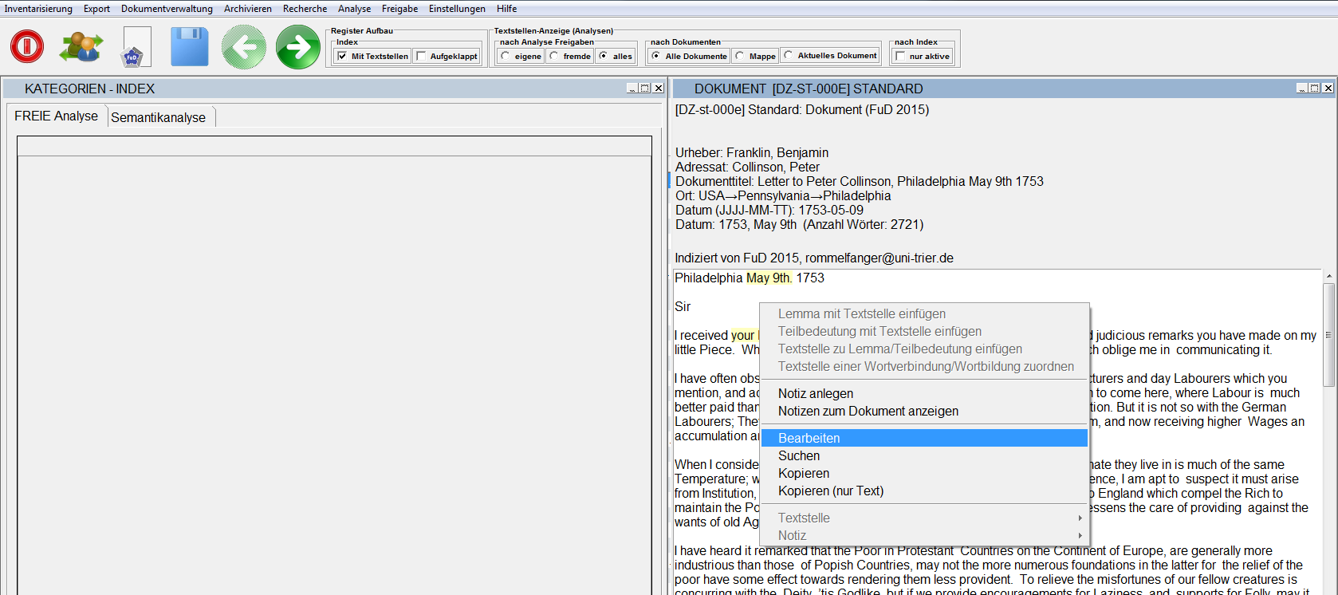The image size is (1338, 595).
Task: Click Textstelle einer Wortverbindung/Wortbildung zuordnen
Action: (x=924, y=366)
